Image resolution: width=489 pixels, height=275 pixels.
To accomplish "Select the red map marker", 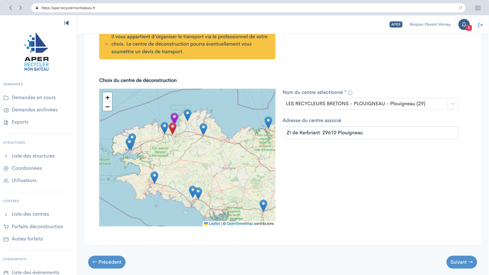I will [172, 128].
